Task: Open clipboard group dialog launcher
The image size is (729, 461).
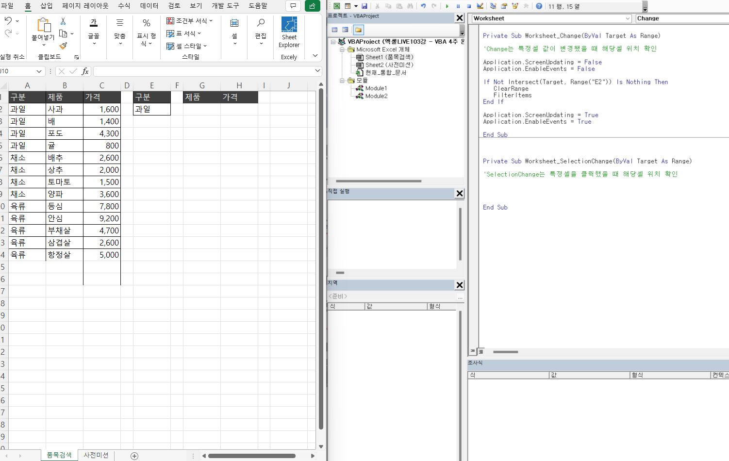Action: click(x=76, y=57)
